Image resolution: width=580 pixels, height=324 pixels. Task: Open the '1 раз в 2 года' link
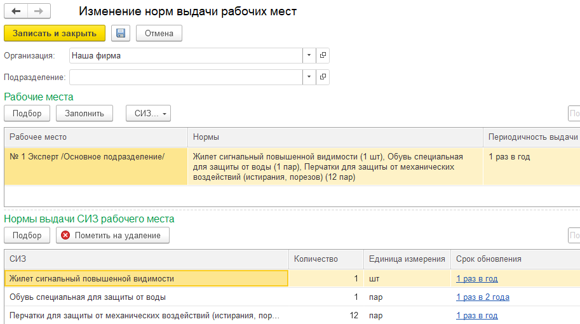tap(482, 297)
